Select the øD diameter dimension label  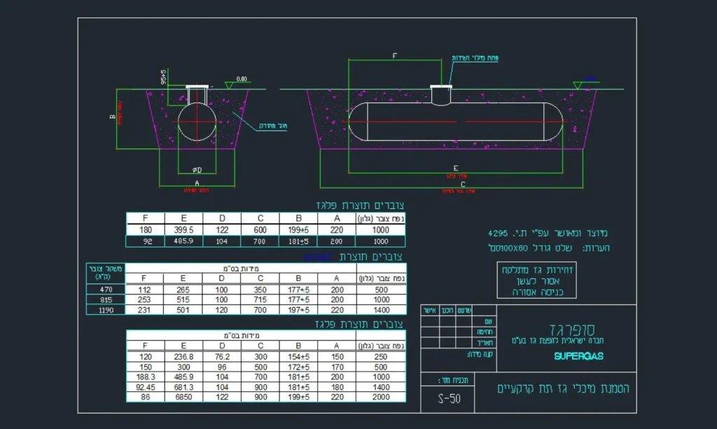coord(197,170)
